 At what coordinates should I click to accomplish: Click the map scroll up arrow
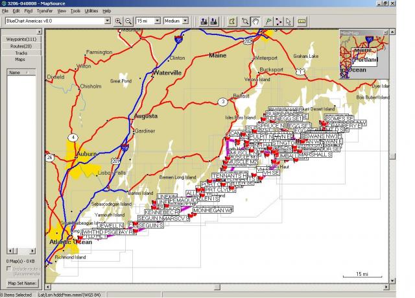click(x=392, y=32)
